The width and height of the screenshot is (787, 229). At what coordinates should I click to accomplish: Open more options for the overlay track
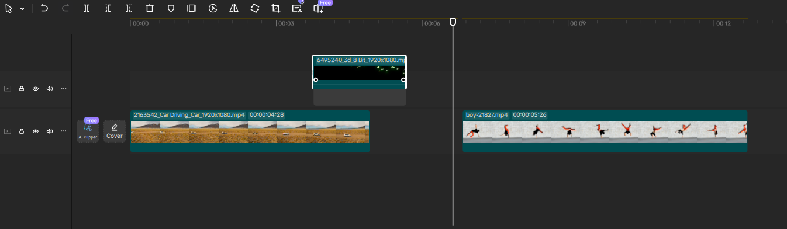pyautogui.click(x=64, y=89)
